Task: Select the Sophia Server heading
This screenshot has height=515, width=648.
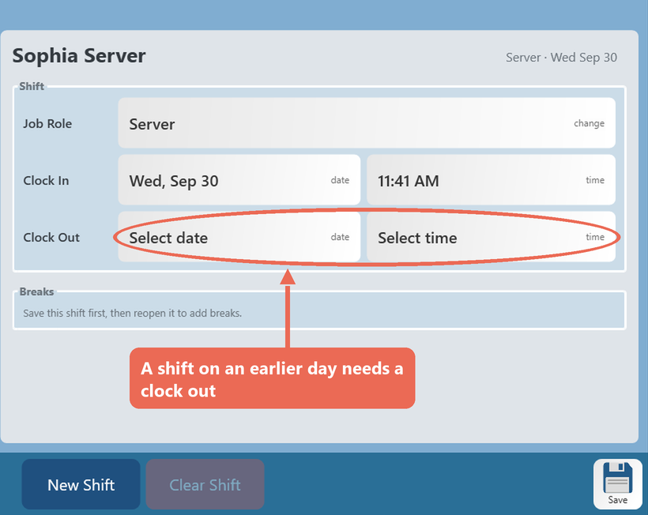Action: [x=79, y=56]
